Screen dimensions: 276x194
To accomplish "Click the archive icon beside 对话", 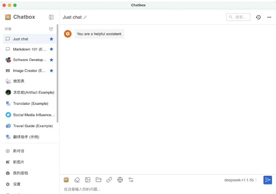I will point(51,29).
